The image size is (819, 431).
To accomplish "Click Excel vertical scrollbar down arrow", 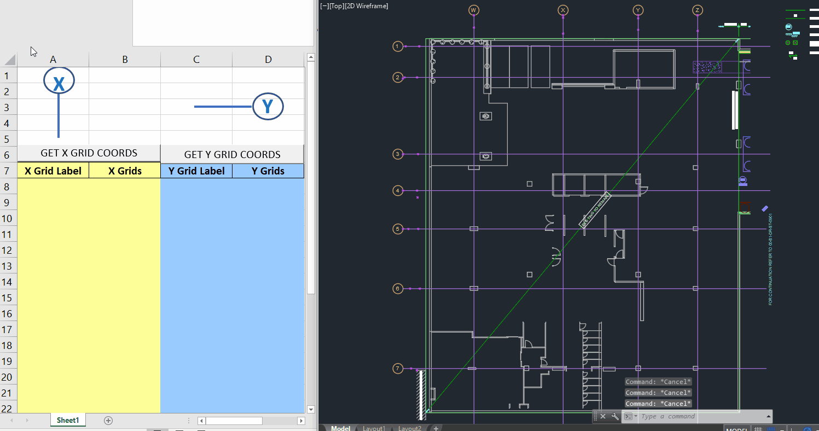I will tap(311, 409).
